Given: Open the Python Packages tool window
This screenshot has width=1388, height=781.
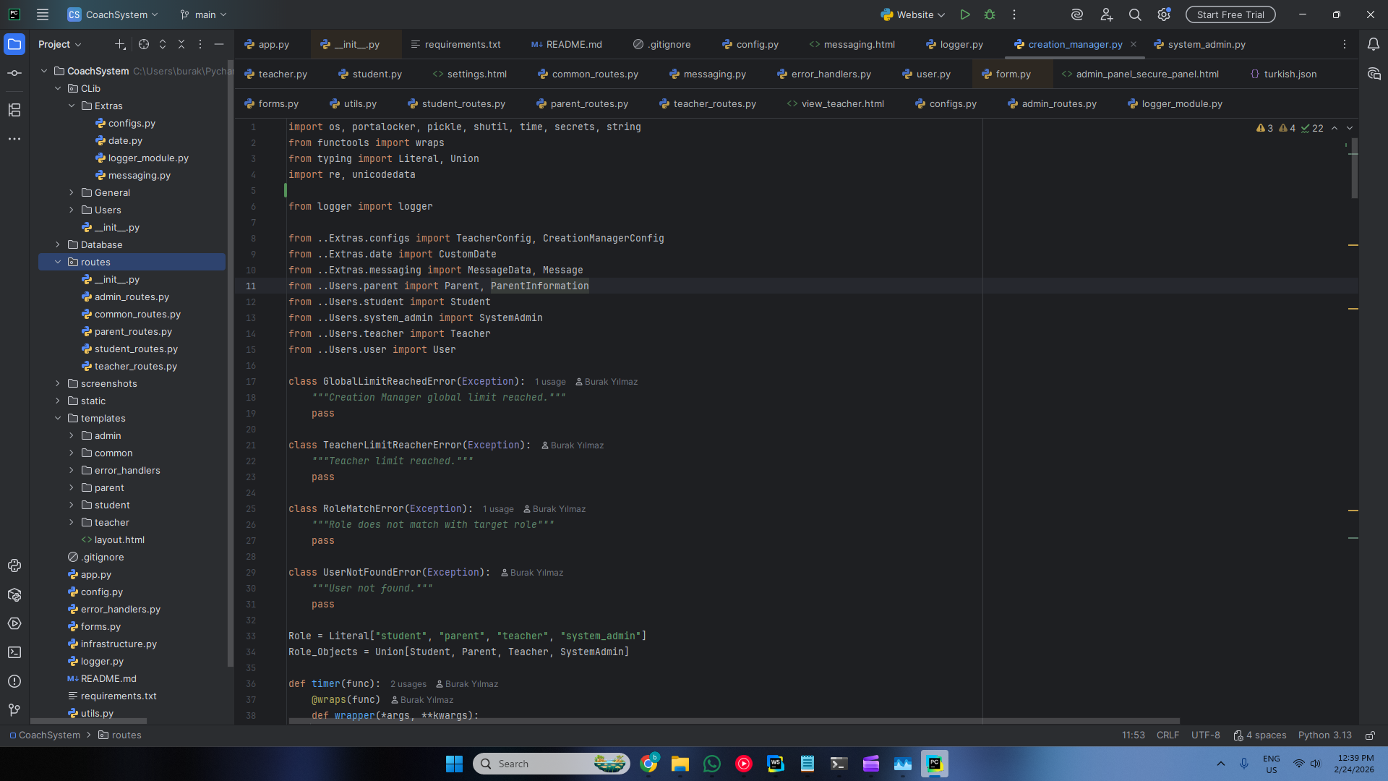Looking at the screenshot, I should 14,594.
